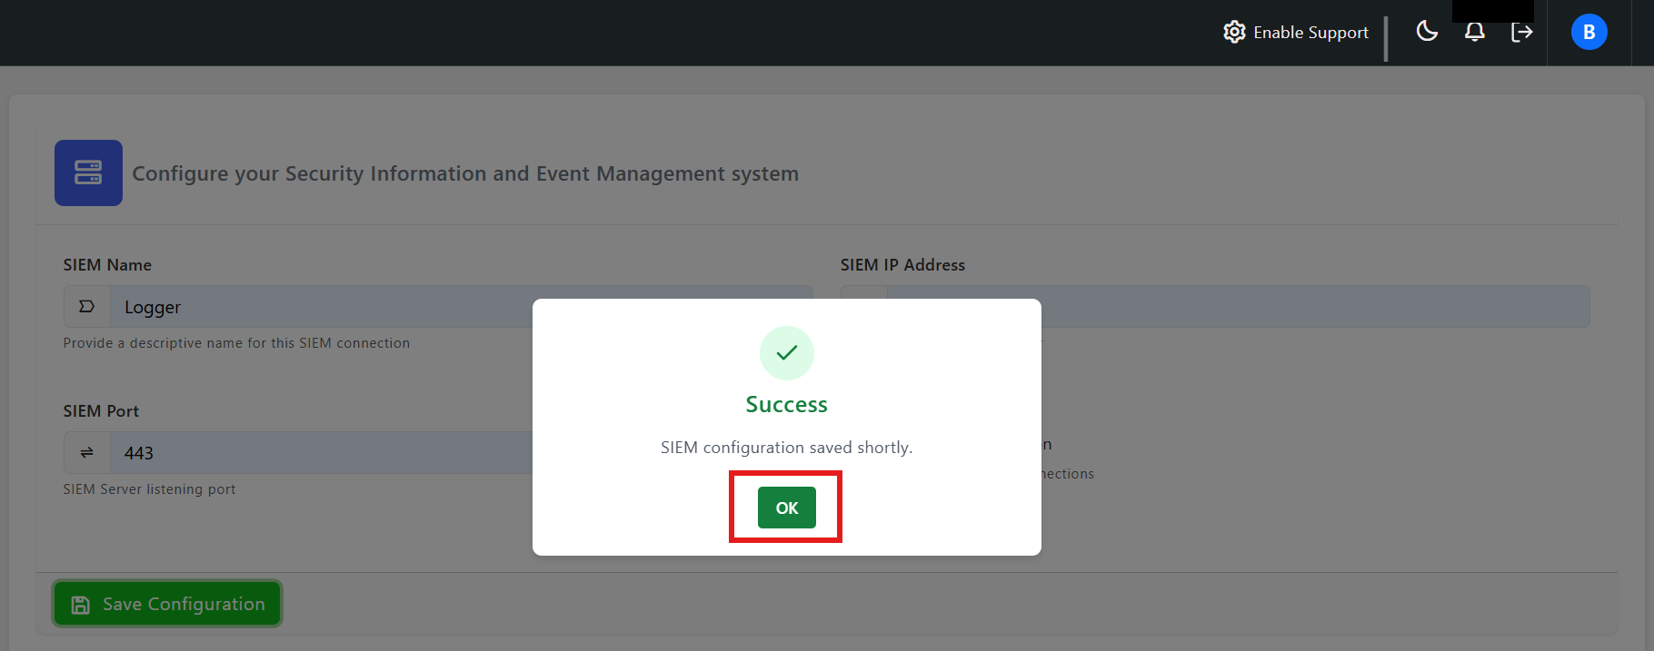
Task: Click the blue SIEM server icon
Action: [88, 173]
